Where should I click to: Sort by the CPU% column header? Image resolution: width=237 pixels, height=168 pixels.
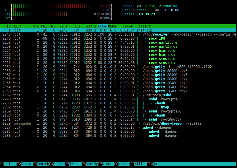click(102, 26)
